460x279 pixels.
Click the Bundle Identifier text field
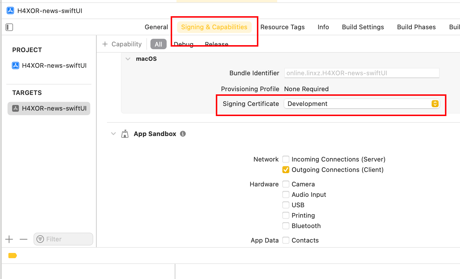[362, 73]
